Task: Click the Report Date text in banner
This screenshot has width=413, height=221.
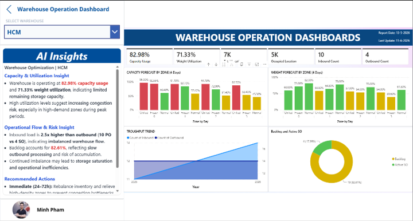Action: (394, 33)
